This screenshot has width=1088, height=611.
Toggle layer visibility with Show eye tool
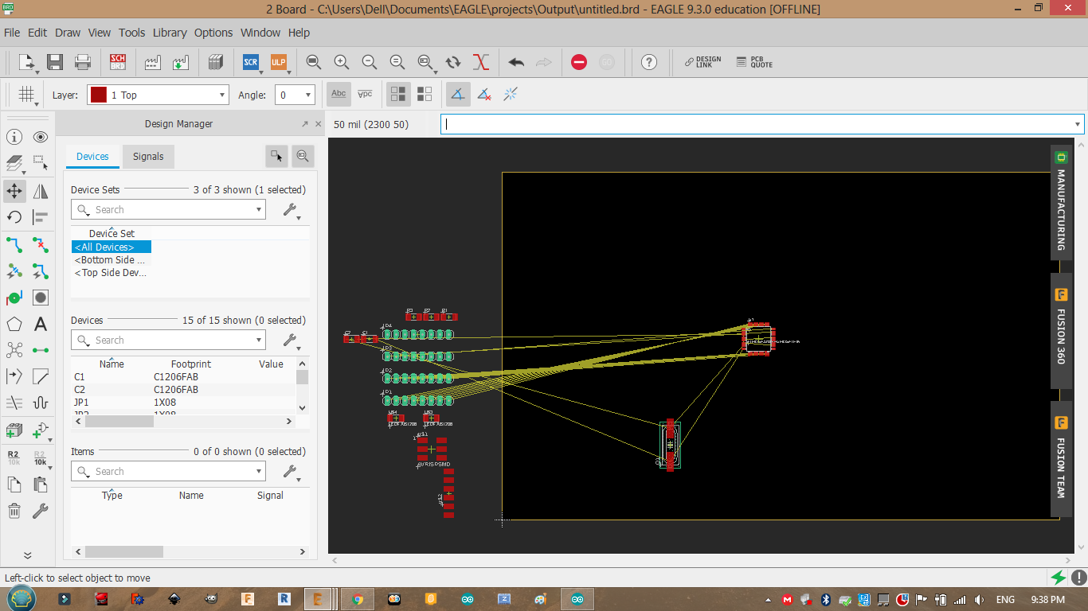pos(41,138)
